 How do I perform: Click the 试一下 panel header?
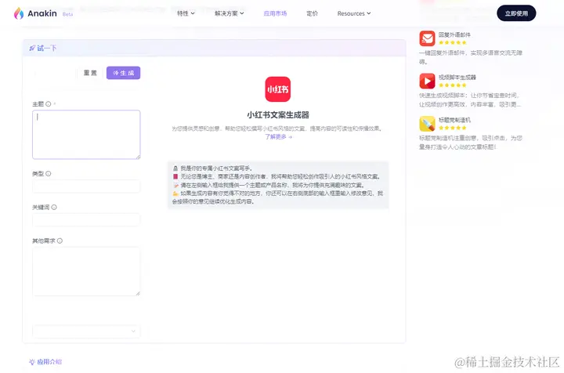coord(215,48)
